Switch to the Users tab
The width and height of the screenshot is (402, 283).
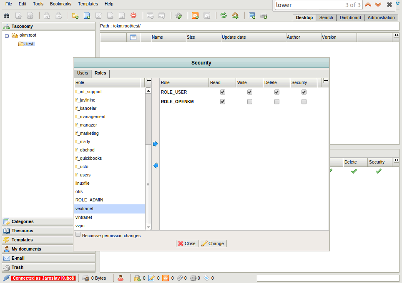(83, 73)
